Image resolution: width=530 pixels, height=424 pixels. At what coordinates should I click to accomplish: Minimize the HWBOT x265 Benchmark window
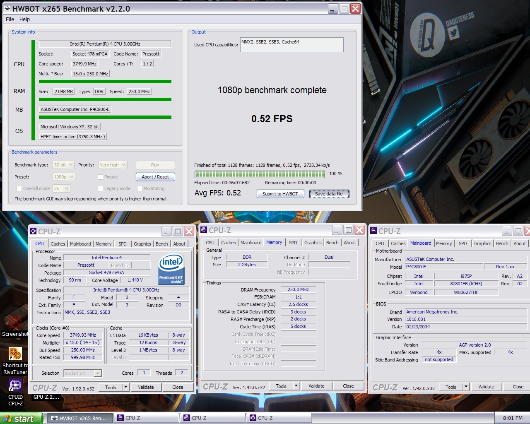(333, 9)
